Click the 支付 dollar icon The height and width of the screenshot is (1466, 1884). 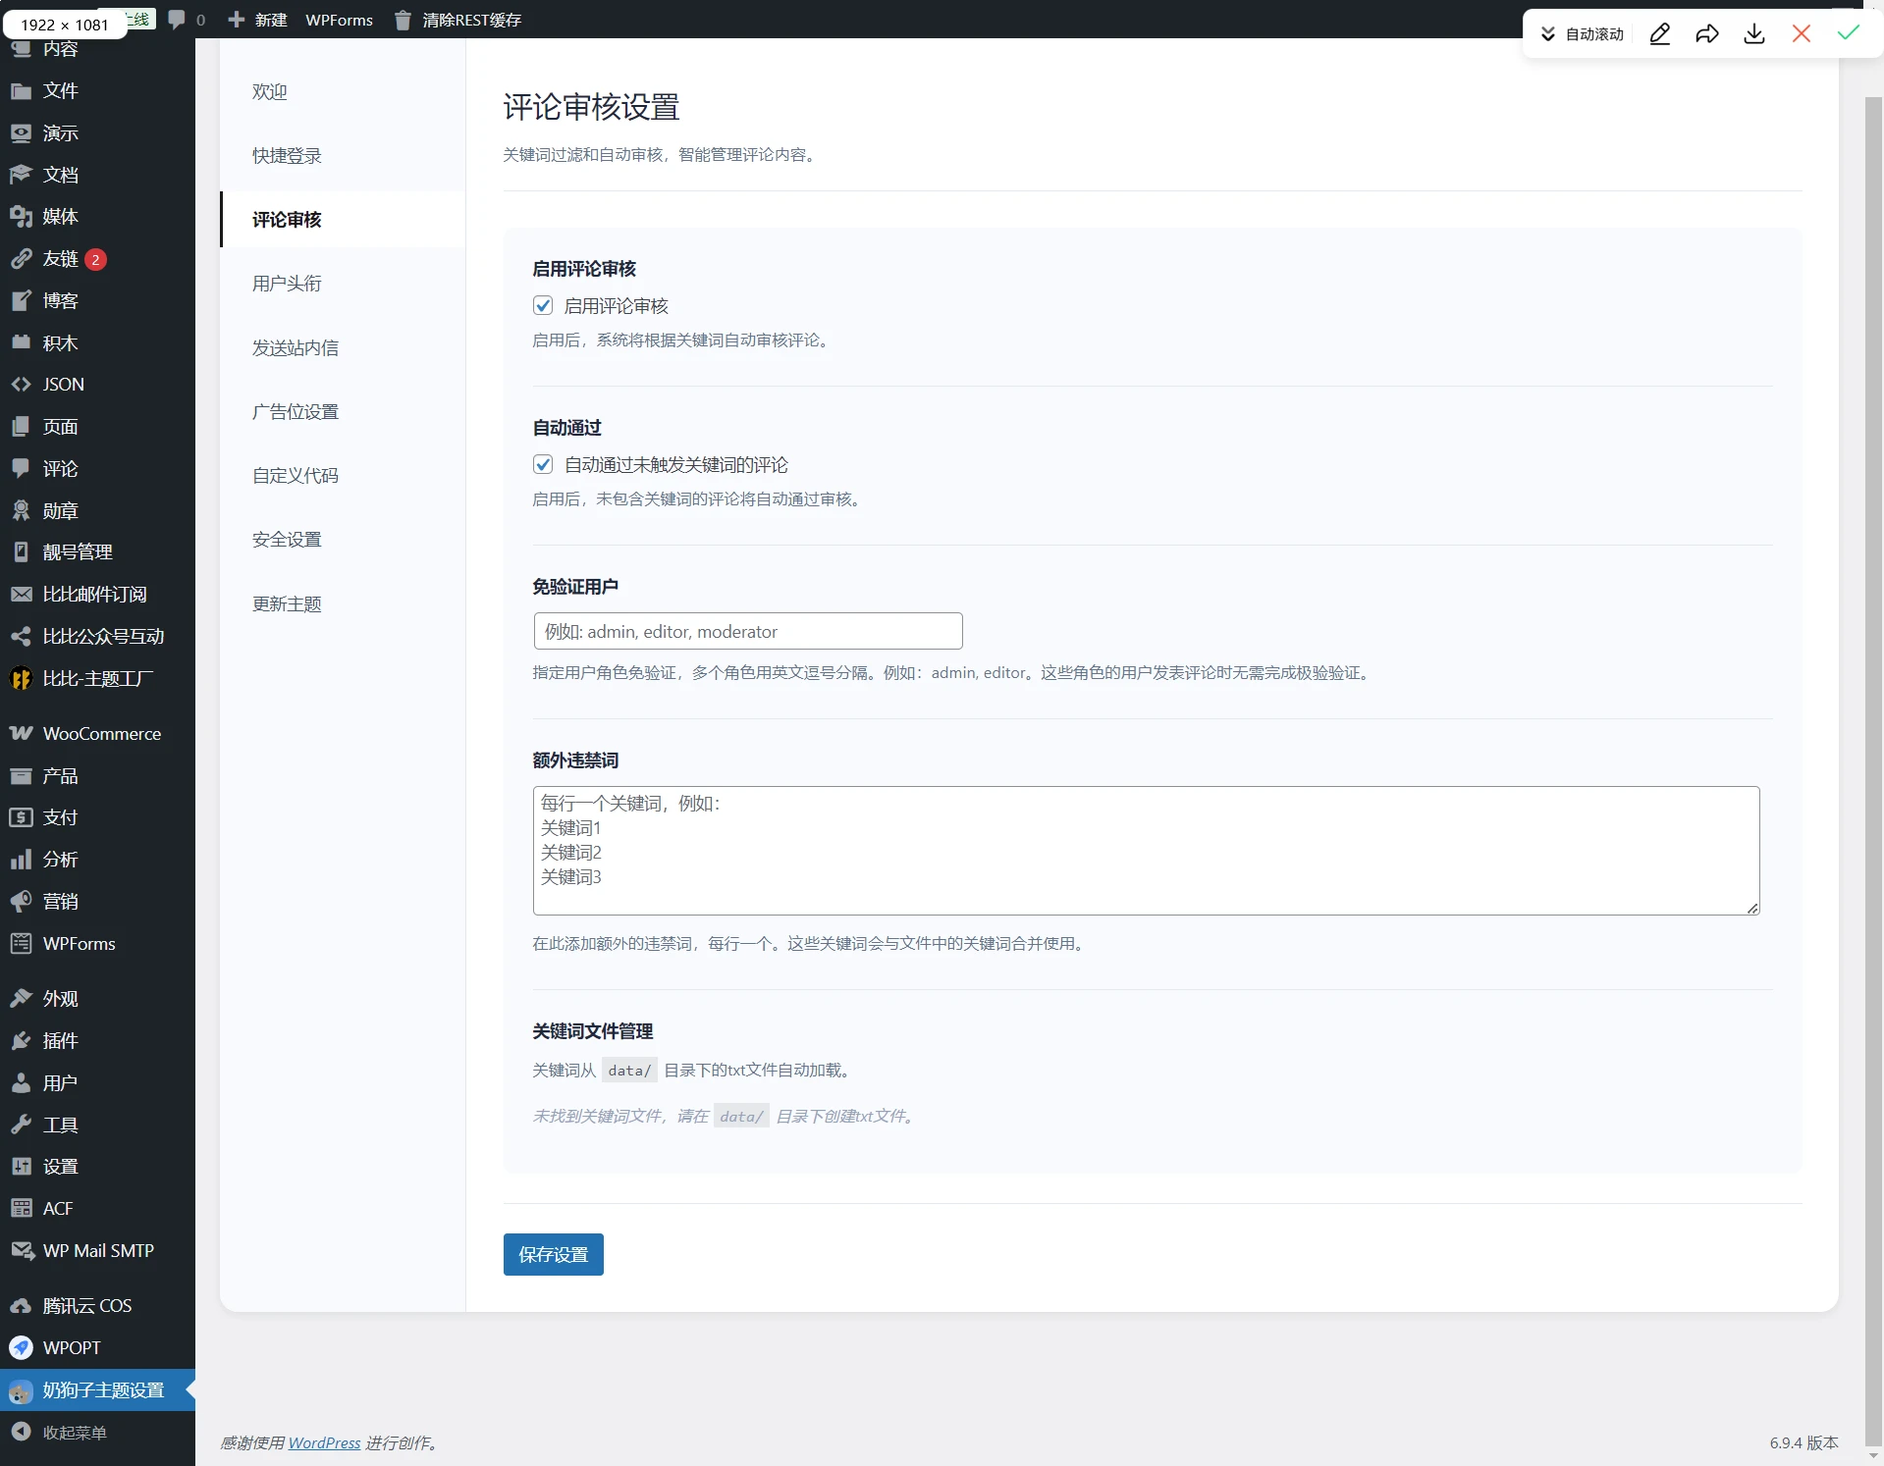coord(21,817)
